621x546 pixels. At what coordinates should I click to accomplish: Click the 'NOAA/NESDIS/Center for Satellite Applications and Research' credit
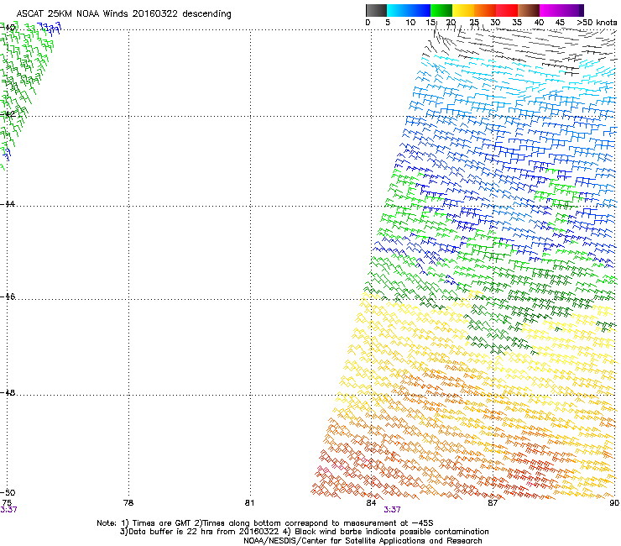point(363,541)
